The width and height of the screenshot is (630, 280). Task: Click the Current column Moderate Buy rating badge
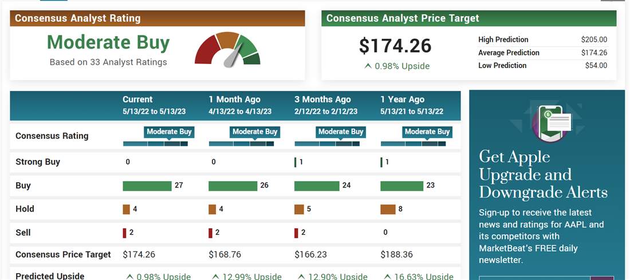click(x=169, y=132)
